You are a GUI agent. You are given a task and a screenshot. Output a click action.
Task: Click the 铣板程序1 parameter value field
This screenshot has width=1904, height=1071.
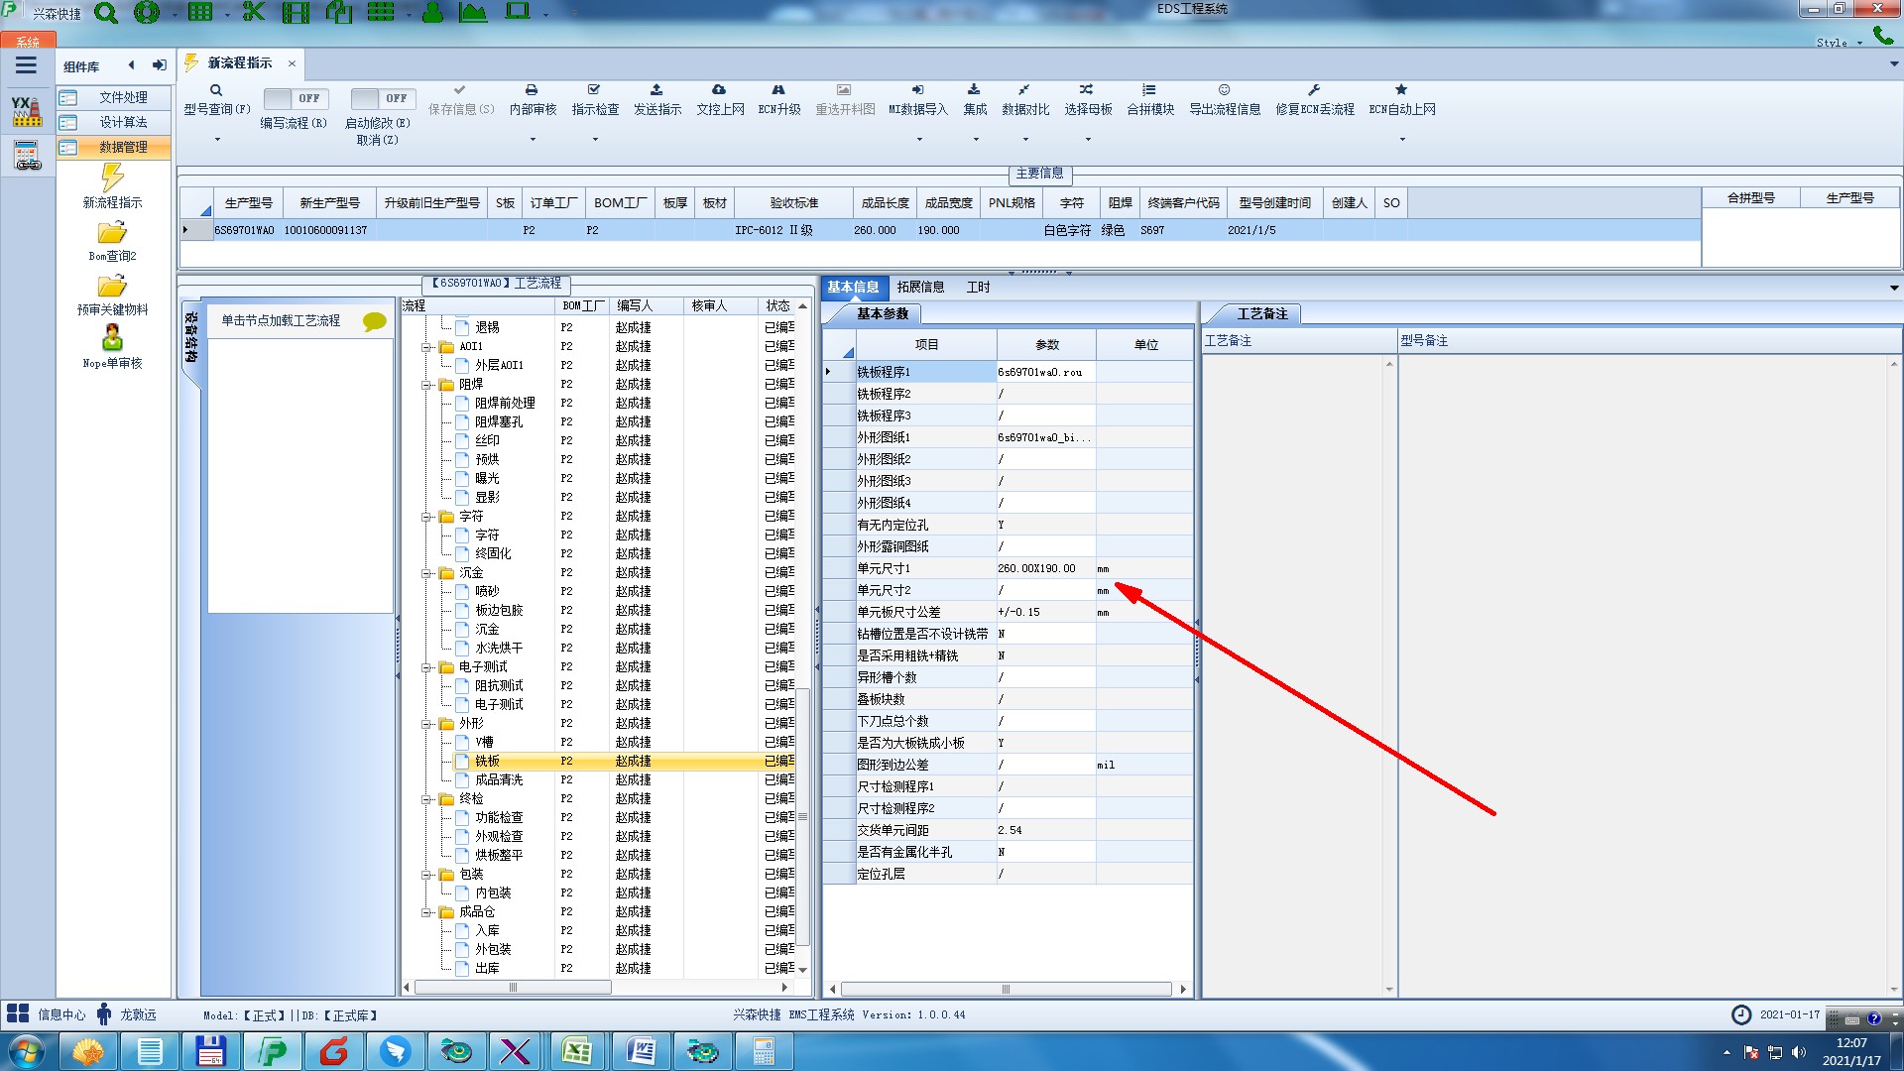pyautogui.click(x=1045, y=373)
